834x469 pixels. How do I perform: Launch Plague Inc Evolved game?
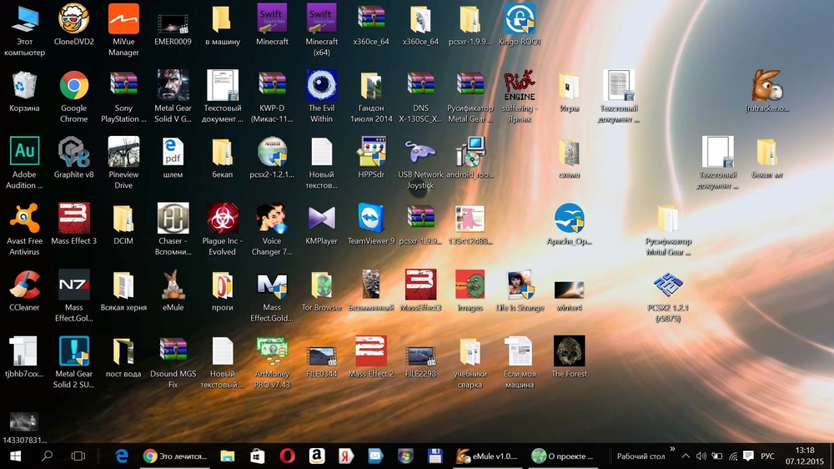(222, 219)
